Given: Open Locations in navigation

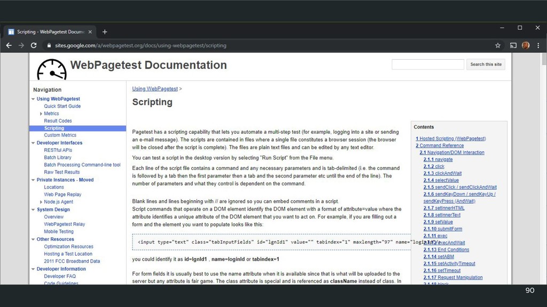Looking at the screenshot, I should click(54, 187).
